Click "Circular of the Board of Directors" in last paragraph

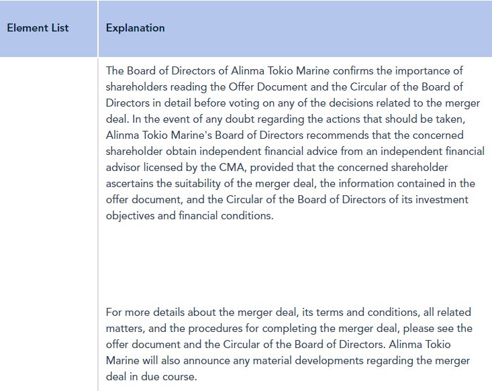[x=303, y=344]
